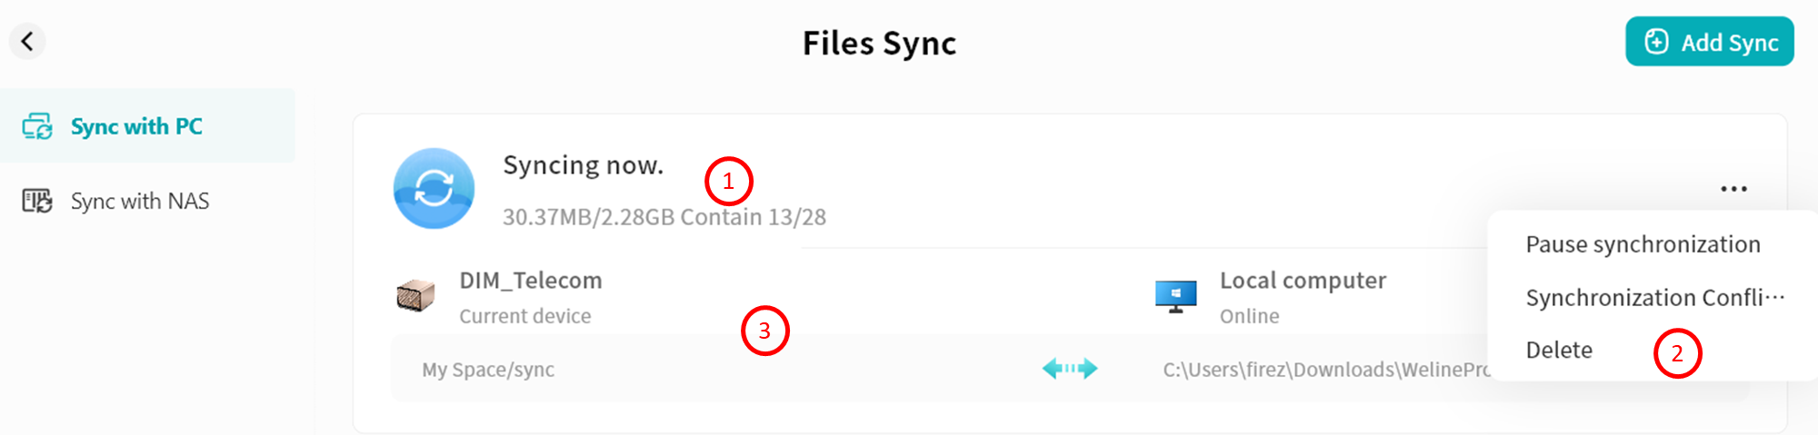
Task: Click the blue circular sync status icon
Action: pyautogui.click(x=434, y=189)
